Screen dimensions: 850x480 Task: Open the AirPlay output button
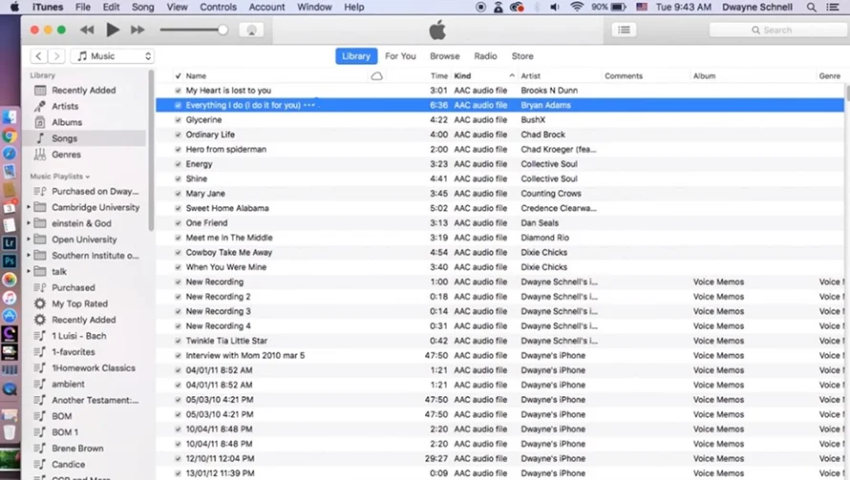(251, 31)
